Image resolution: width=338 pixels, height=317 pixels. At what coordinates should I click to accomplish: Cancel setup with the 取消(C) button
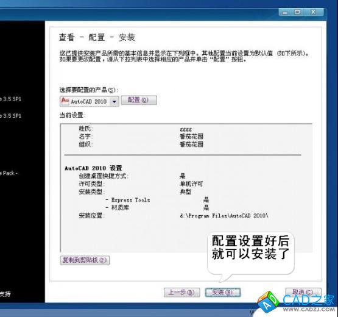click(x=303, y=292)
